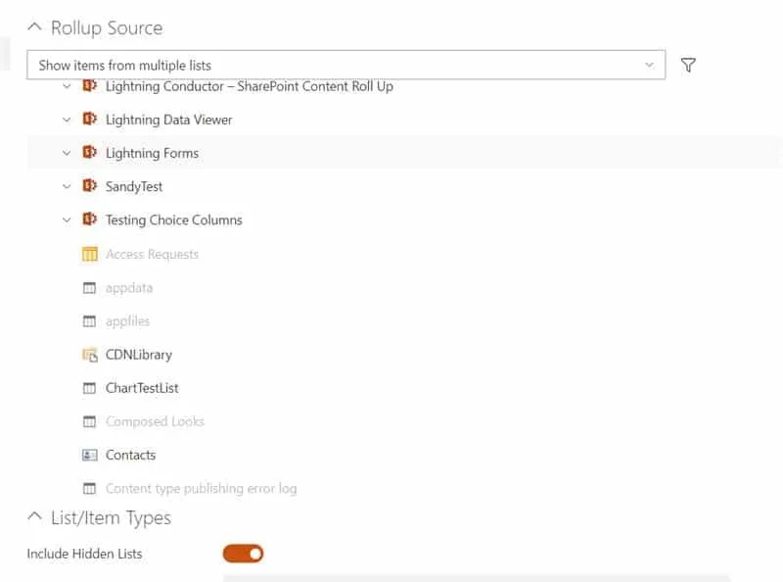Turn off Include Hidden Lists toggle

[x=244, y=554]
